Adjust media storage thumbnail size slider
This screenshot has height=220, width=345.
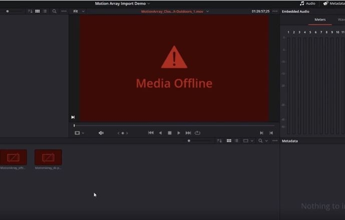coord(8,11)
